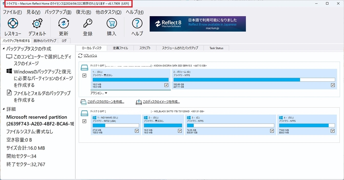Click the ディスク 2 drive icon
The height and width of the screenshot is (180, 344).
(x=84, y=114)
